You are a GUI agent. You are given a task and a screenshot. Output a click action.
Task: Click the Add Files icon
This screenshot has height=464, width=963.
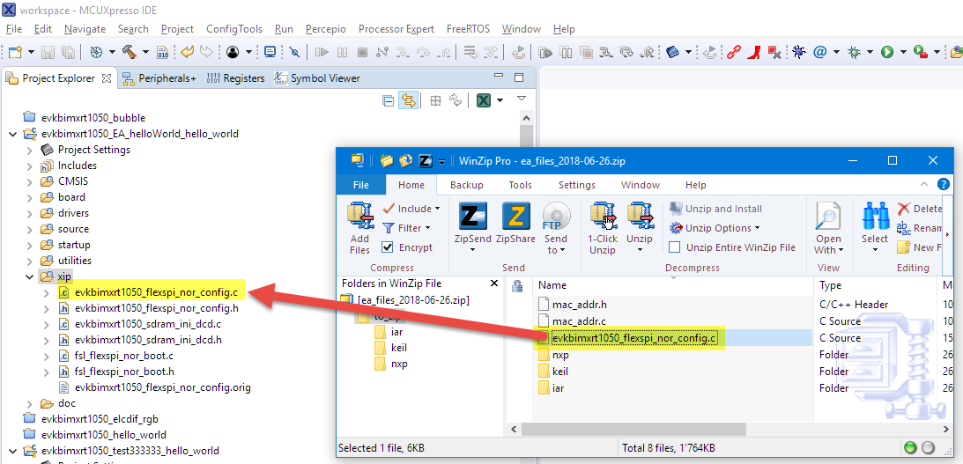pyautogui.click(x=359, y=217)
